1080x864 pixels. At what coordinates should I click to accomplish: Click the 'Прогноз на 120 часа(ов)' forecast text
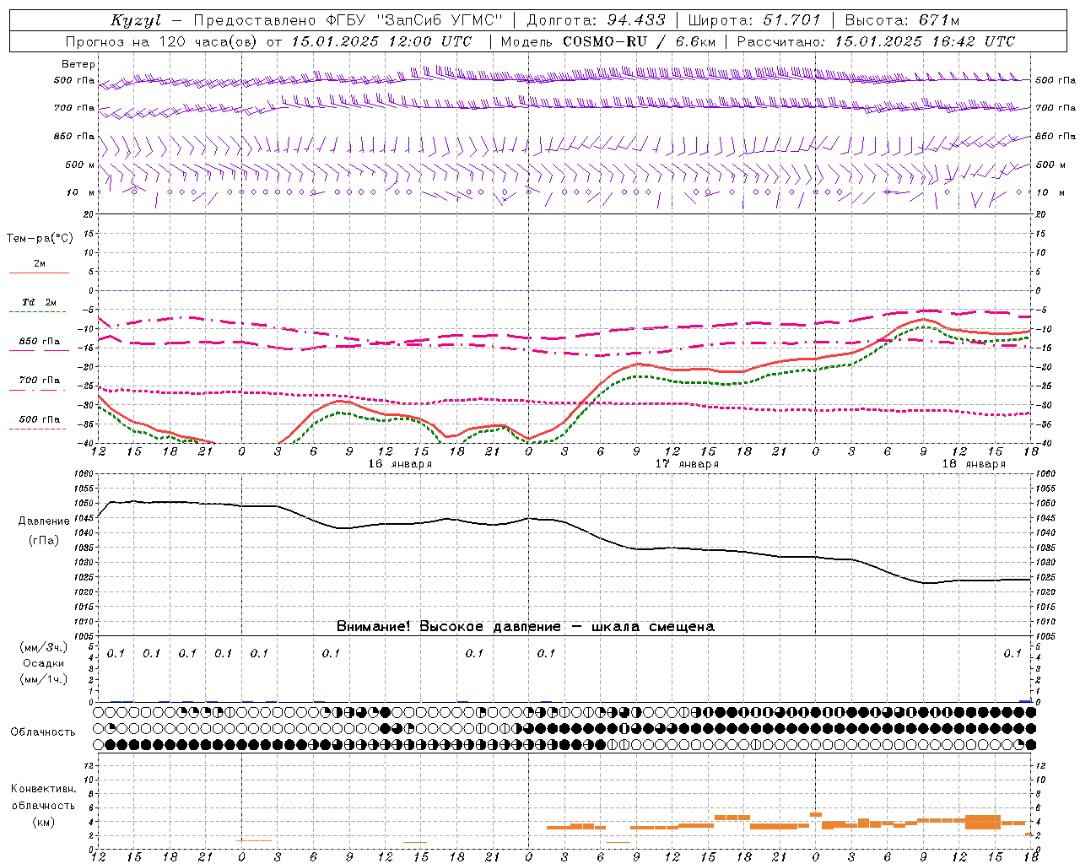(163, 41)
